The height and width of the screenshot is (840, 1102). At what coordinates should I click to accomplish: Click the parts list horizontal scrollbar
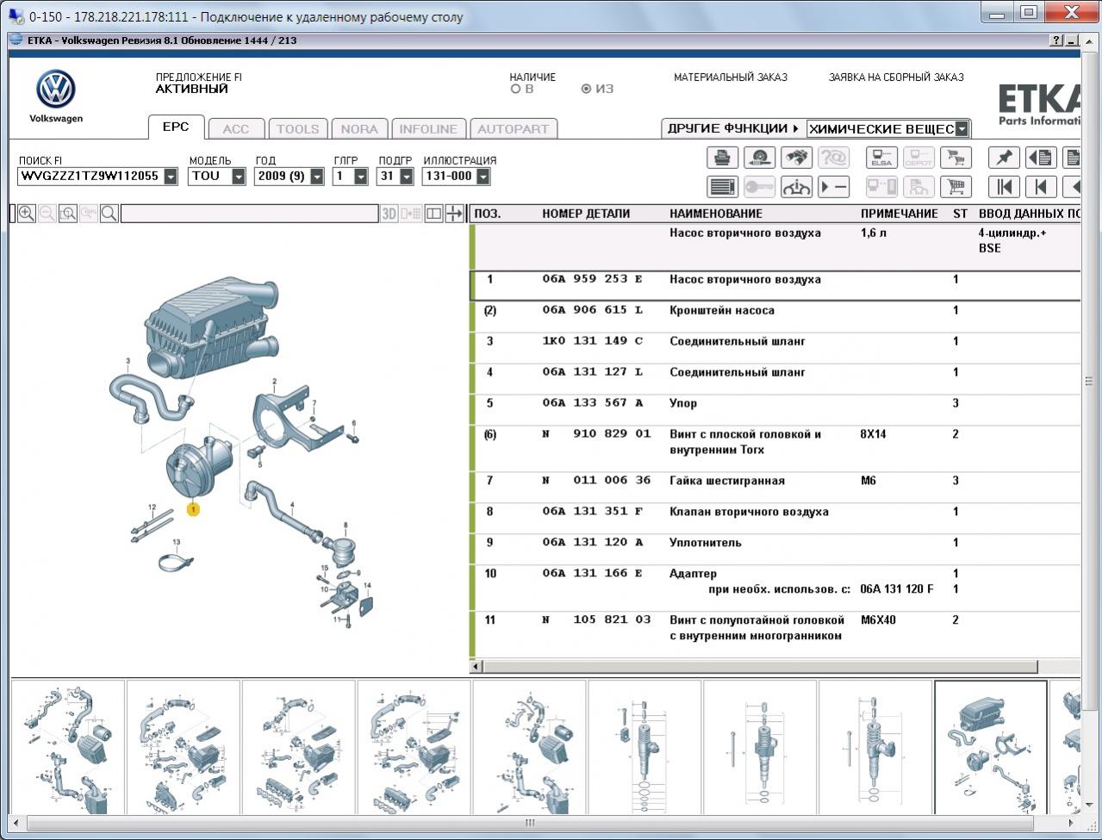click(x=760, y=666)
